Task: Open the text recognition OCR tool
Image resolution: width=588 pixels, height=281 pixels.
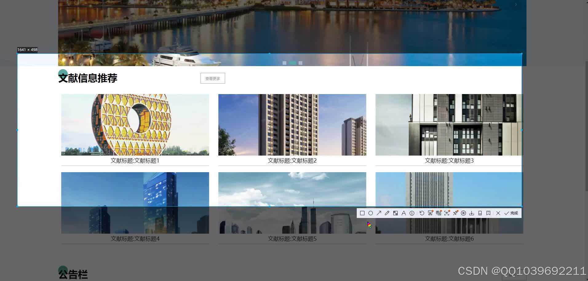Action: (447, 213)
